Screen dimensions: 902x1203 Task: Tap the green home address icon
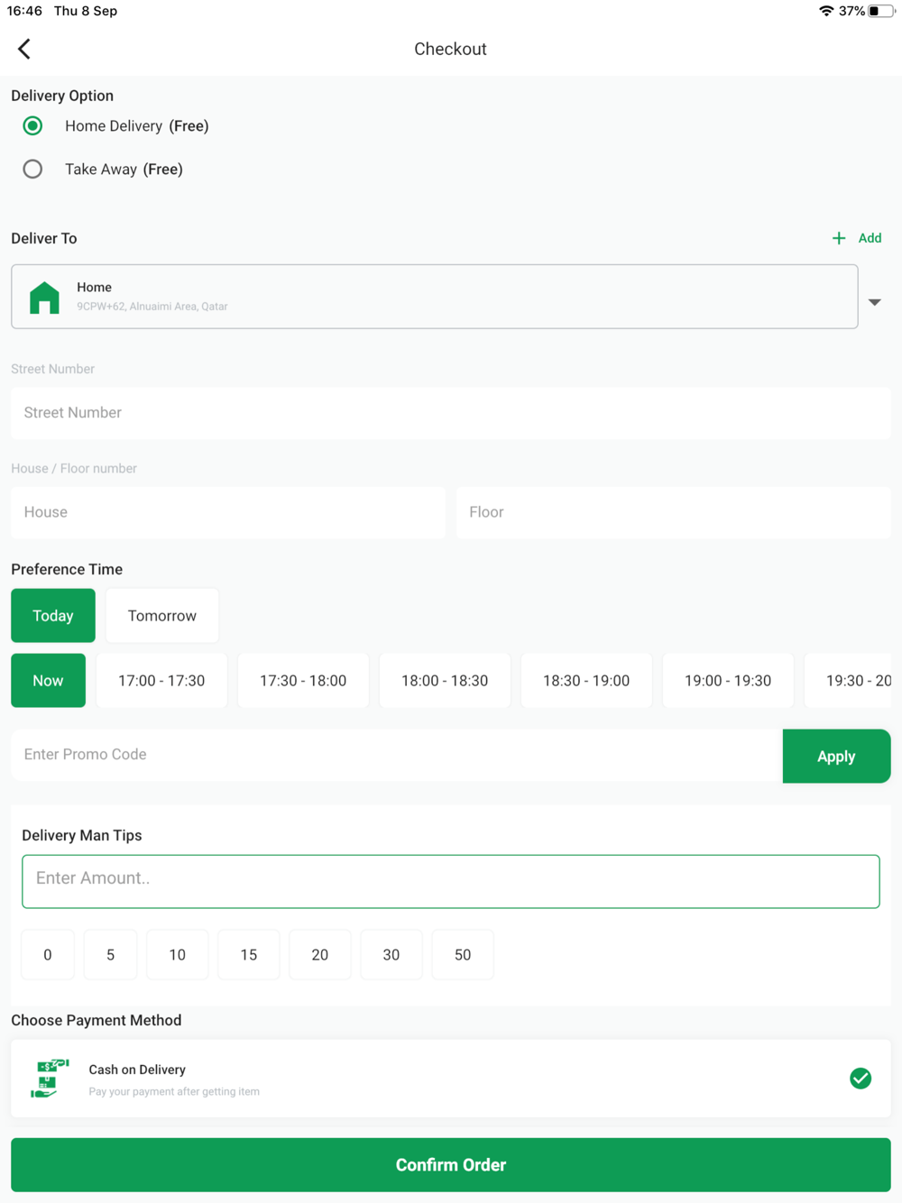coord(44,298)
